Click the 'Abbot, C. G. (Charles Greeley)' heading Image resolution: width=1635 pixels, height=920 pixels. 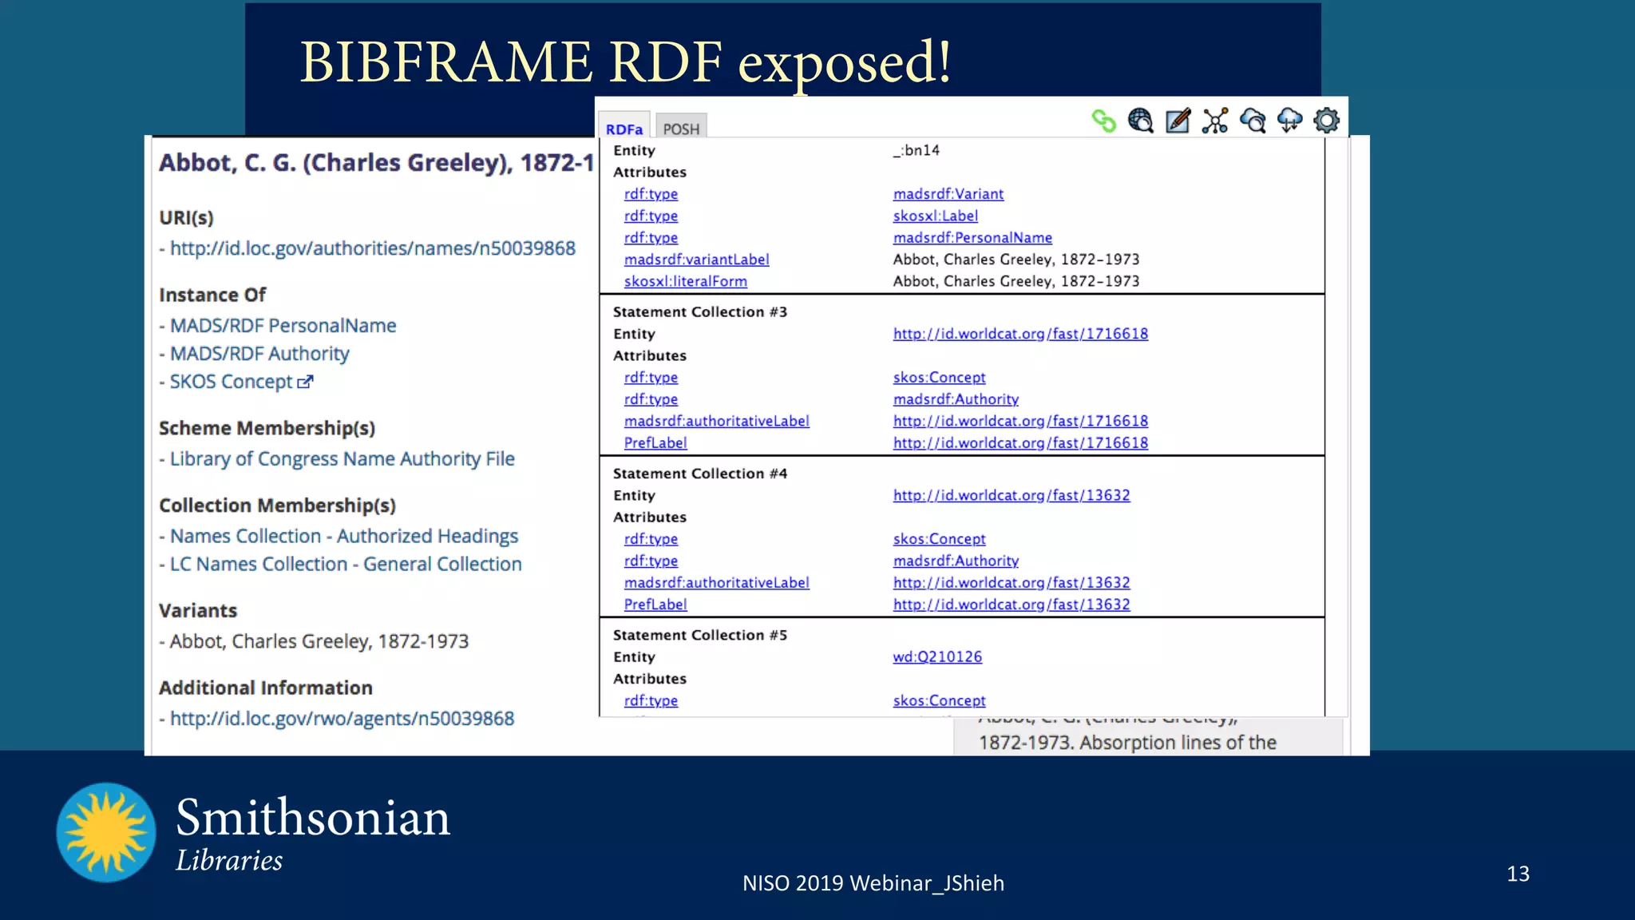click(x=376, y=163)
